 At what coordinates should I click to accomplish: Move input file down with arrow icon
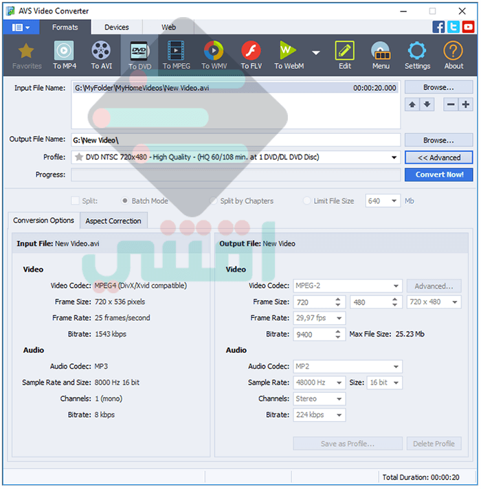[x=427, y=104]
